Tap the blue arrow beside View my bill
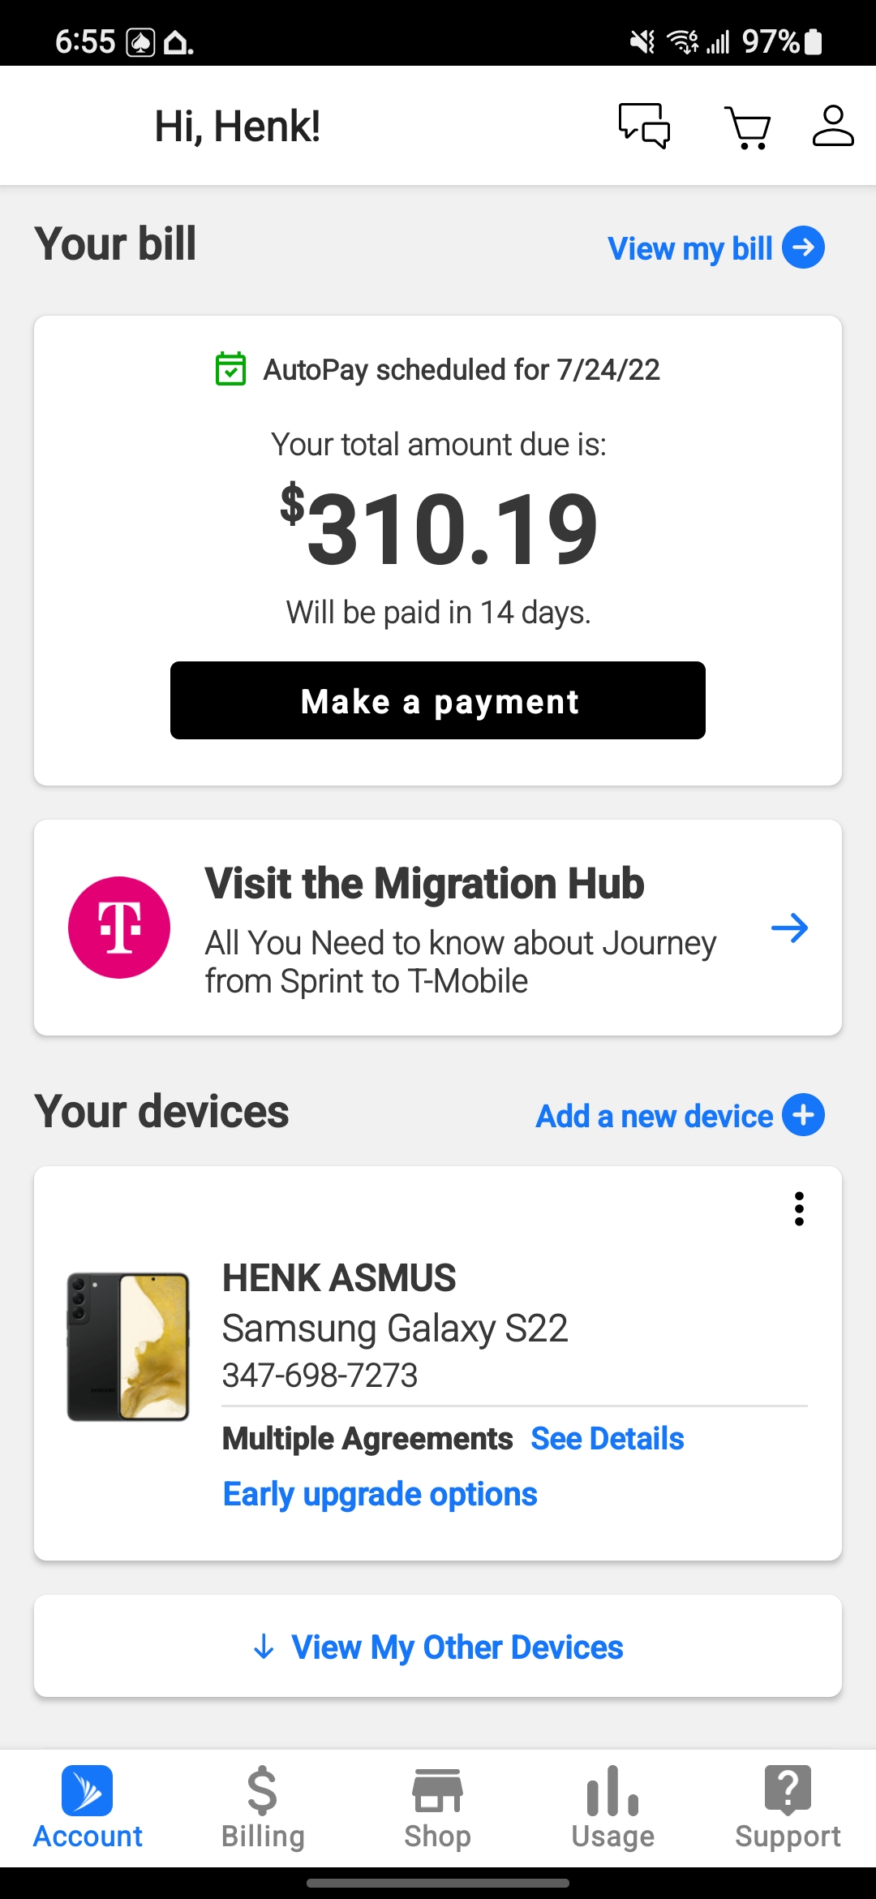Screen dimensions: 876x1899 803,248
